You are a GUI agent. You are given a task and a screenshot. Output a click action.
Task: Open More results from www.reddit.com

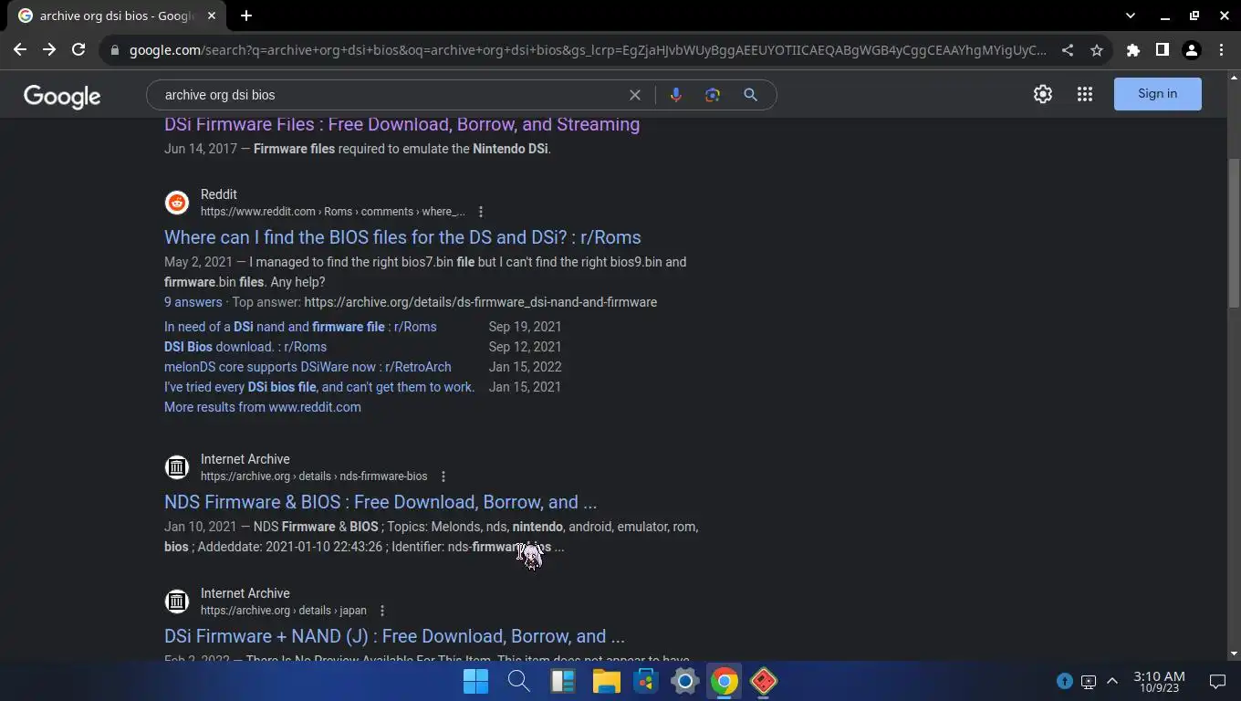tap(263, 407)
